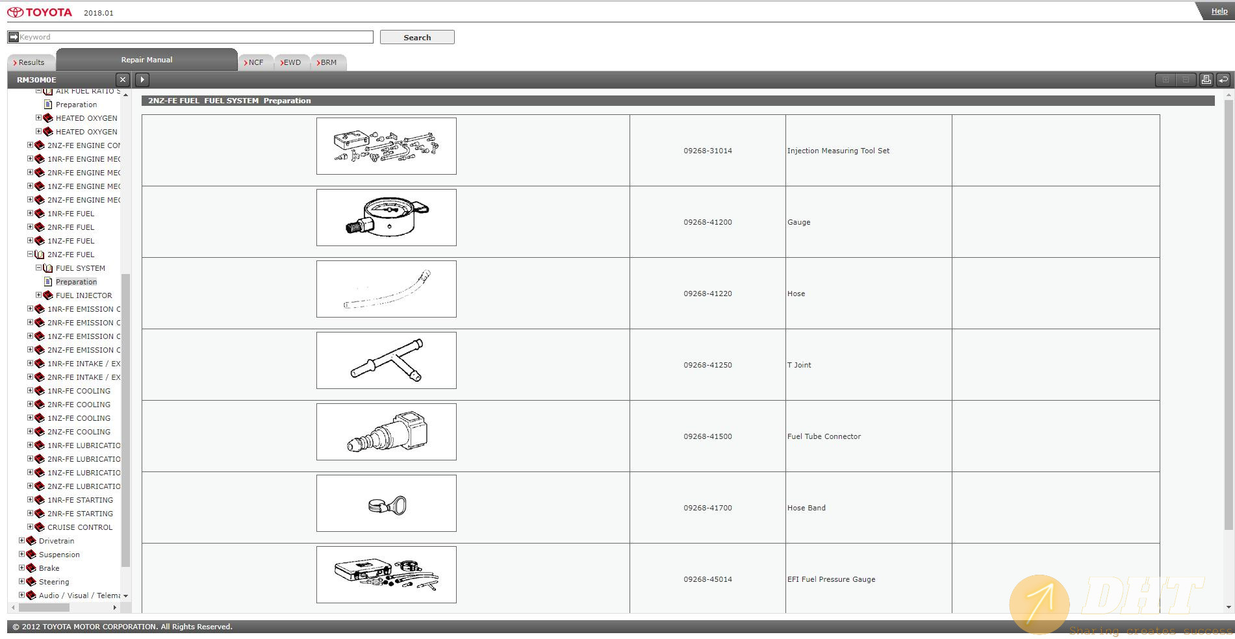Expand the 2NZ-FE COOLING tree node
This screenshot has width=1235, height=639.
click(30, 431)
